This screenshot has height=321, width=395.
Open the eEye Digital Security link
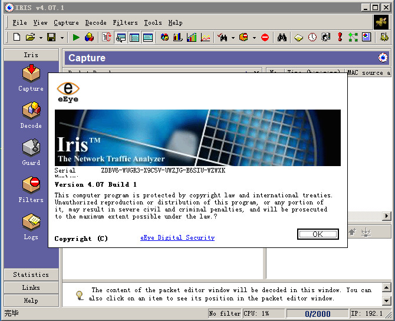point(177,238)
